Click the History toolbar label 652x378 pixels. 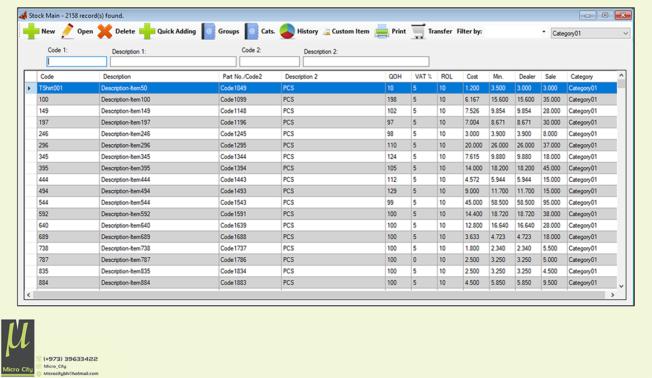(x=308, y=31)
